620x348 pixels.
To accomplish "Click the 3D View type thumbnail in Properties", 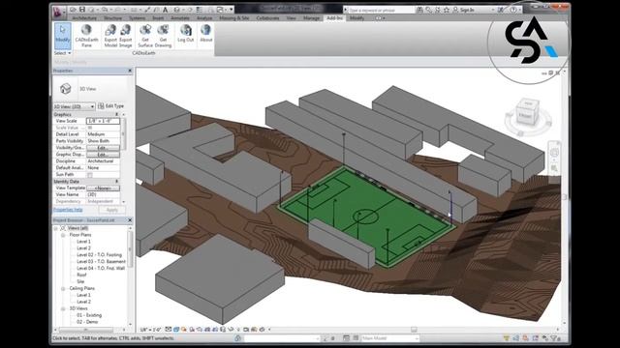I will (66, 89).
